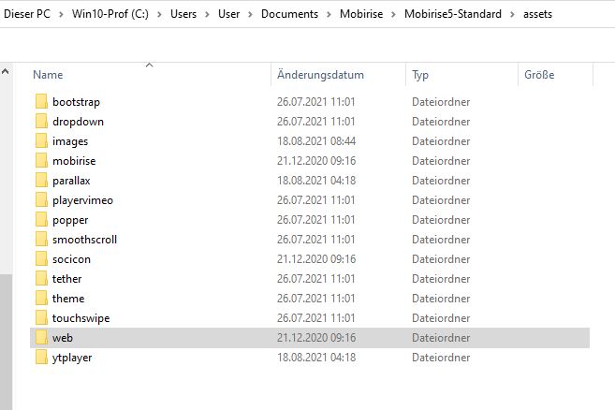Click the web folder icon
Screen dimensions: 615x410
(41, 337)
